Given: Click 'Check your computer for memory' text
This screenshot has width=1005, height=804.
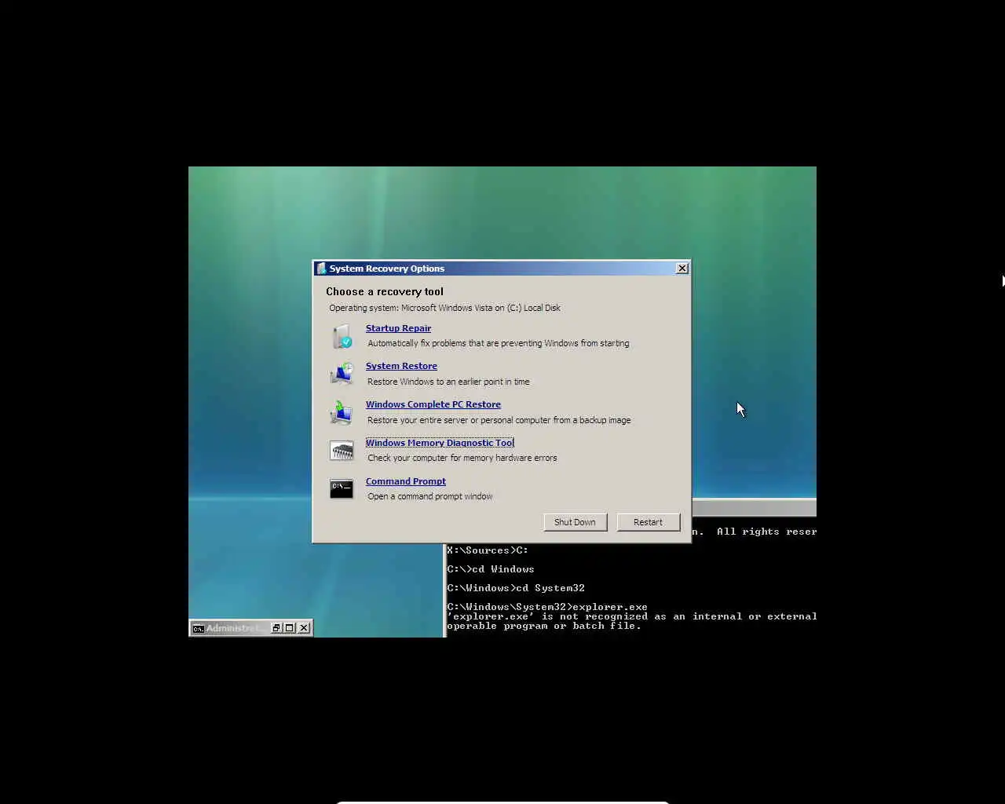Looking at the screenshot, I should pos(462,458).
